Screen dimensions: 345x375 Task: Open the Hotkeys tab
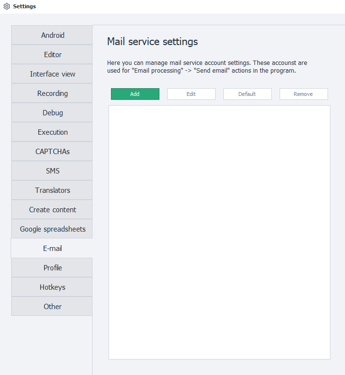[52, 287]
